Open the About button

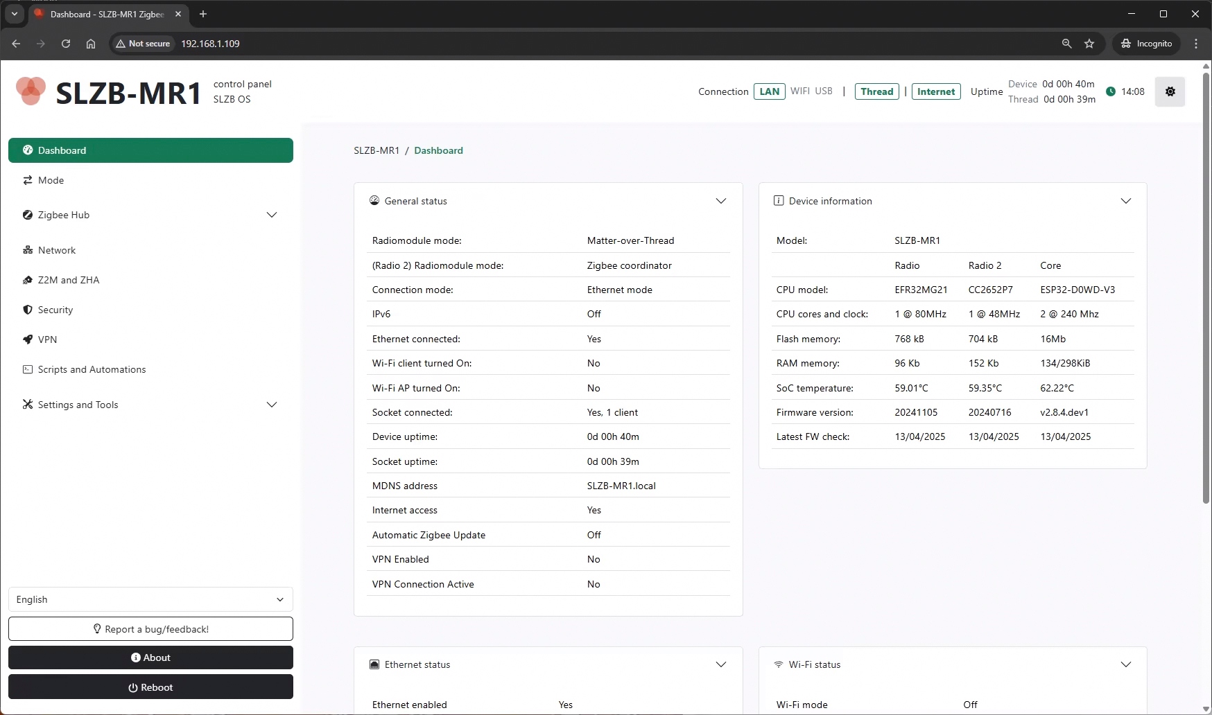150,657
